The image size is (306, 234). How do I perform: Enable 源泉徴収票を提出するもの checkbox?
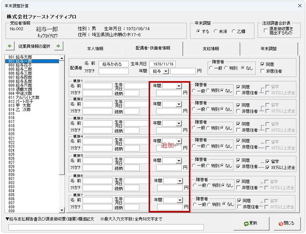266,31
